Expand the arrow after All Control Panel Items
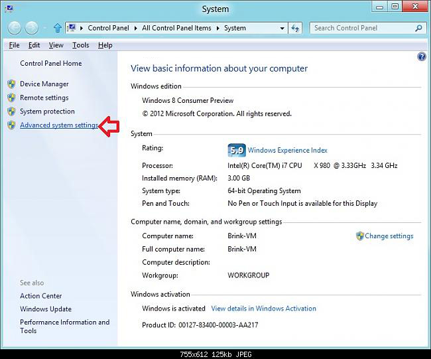This screenshot has width=431, height=359. 217,28
